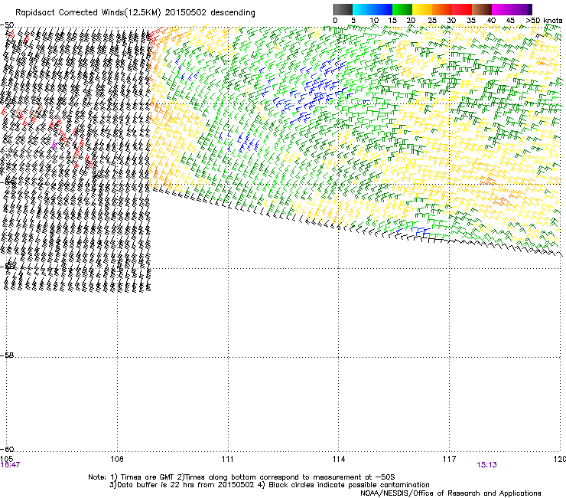Click the '>50 knots' legend label

click(544, 21)
